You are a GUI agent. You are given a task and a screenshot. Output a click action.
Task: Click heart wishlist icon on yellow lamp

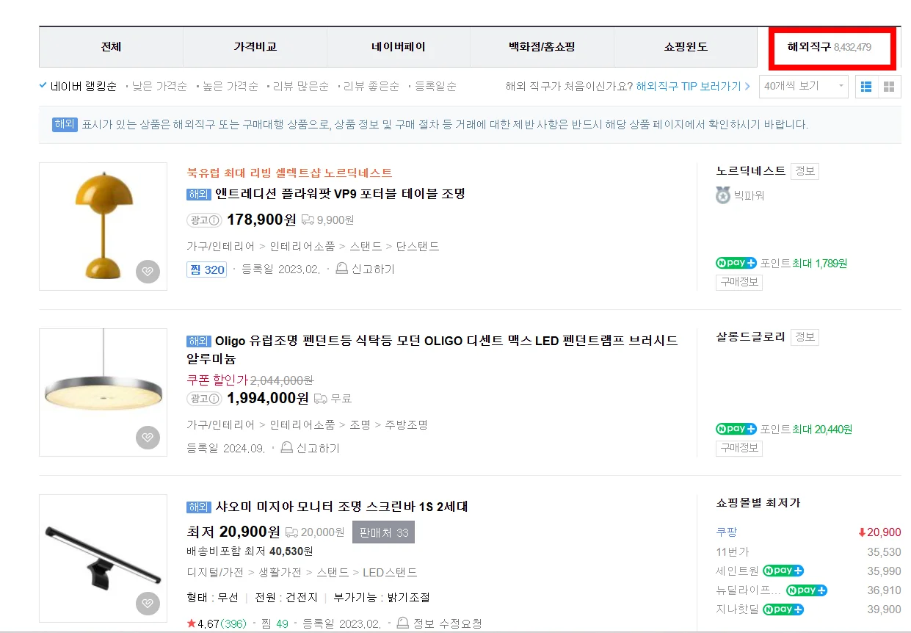[x=148, y=272]
